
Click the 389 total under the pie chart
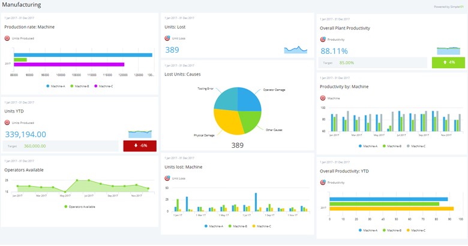[x=238, y=145]
